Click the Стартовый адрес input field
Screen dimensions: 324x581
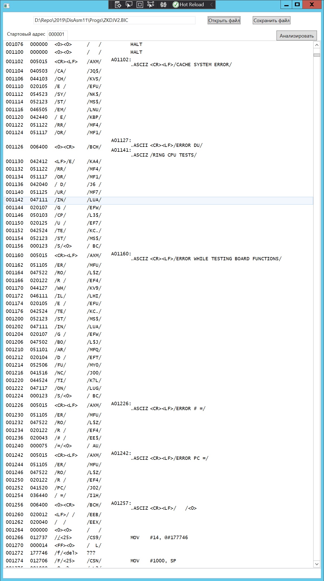click(58, 35)
